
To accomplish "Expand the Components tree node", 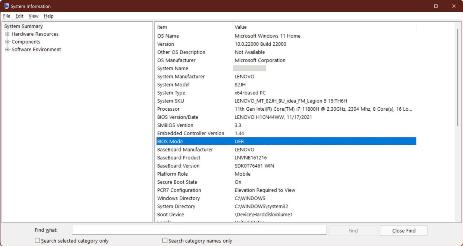I will tap(7, 42).
